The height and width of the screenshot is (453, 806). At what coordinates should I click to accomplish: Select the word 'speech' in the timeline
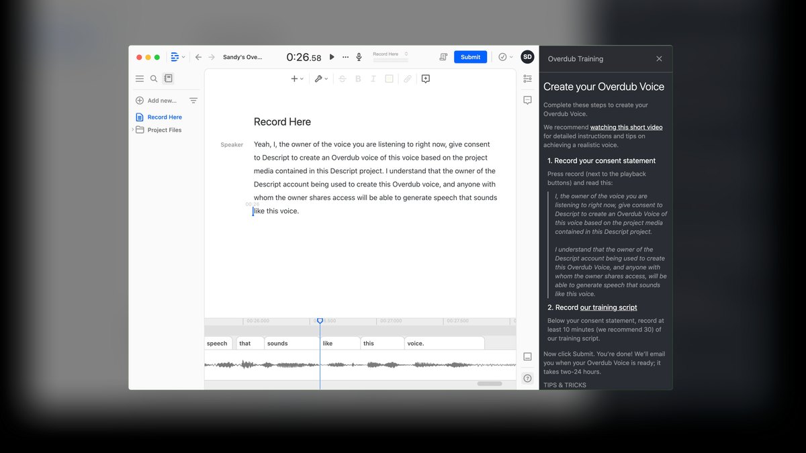tap(218, 343)
